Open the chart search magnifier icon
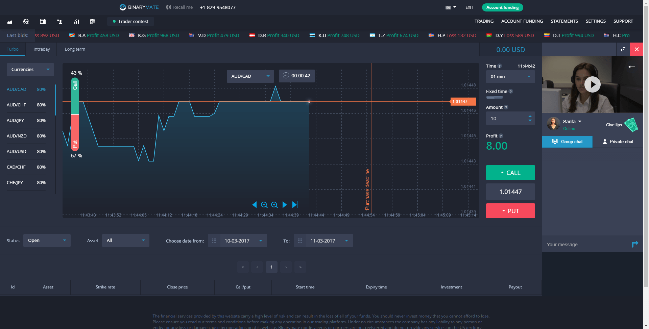The height and width of the screenshot is (329, 649). 26,22
